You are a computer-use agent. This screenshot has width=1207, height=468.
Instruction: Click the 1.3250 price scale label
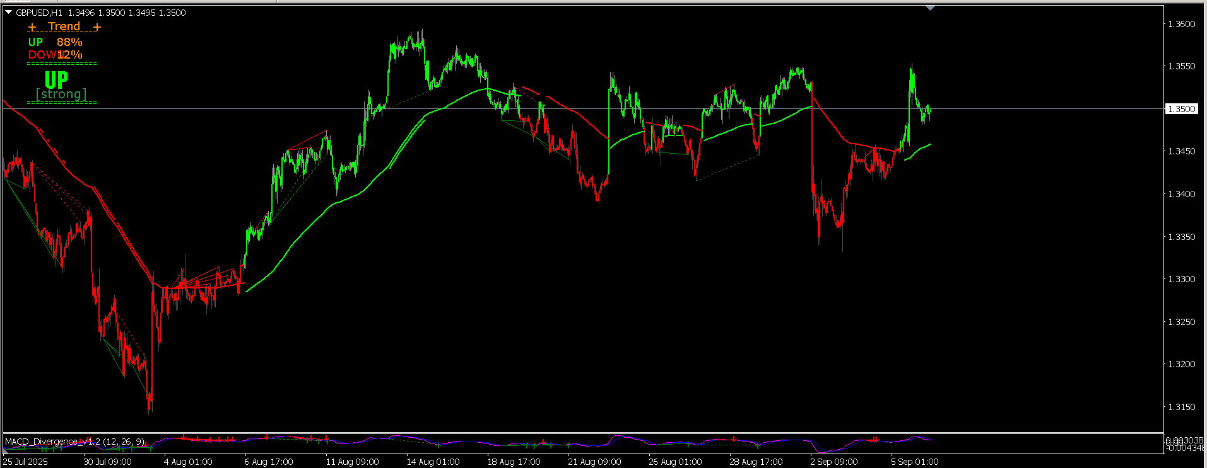(x=1182, y=322)
